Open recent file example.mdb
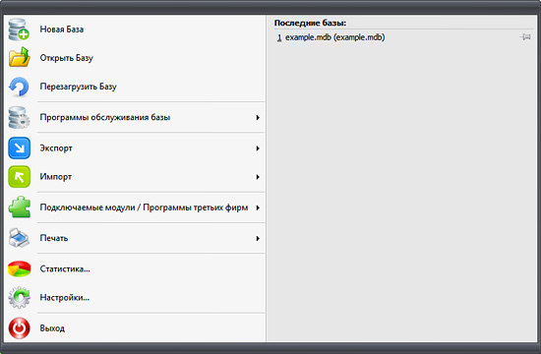Screen dimensions: 541x354 coord(334,37)
